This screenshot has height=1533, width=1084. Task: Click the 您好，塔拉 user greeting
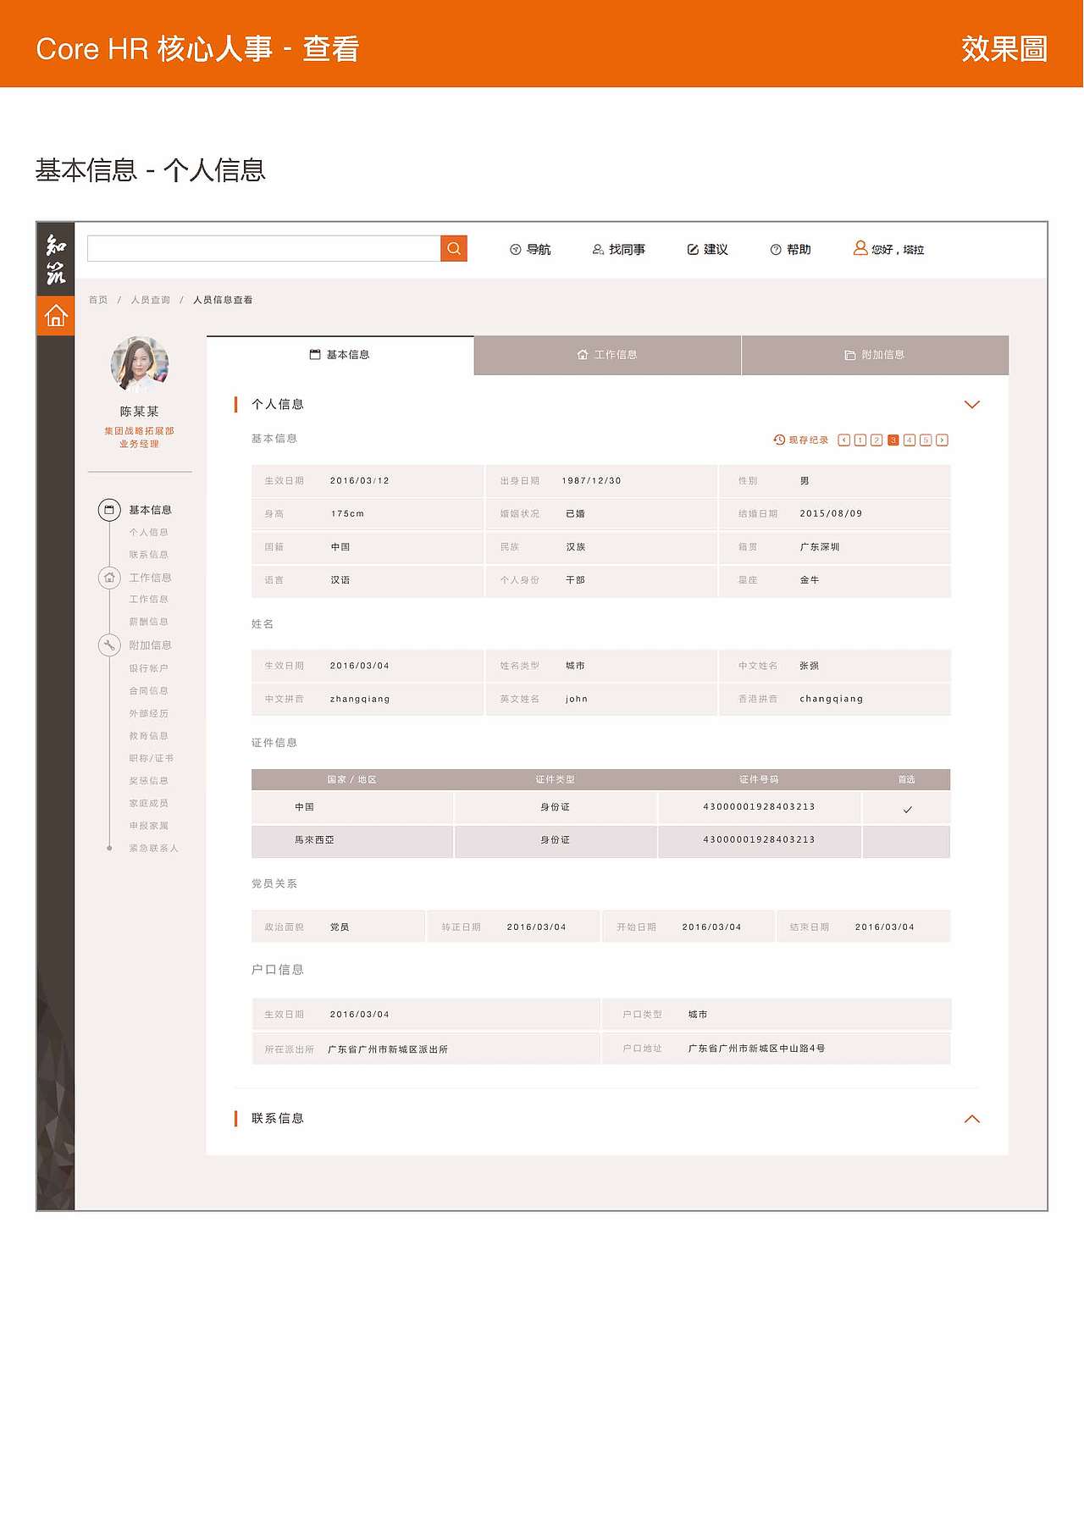[x=898, y=250]
